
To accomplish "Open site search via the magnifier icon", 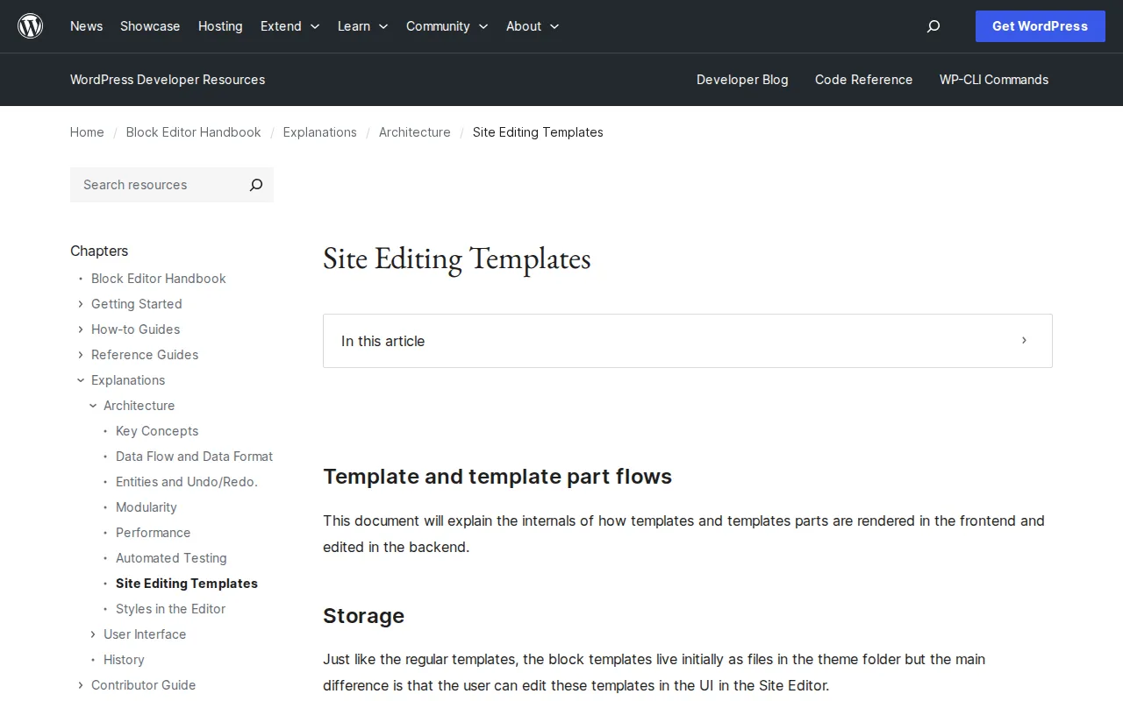I will [x=933, y=26].
